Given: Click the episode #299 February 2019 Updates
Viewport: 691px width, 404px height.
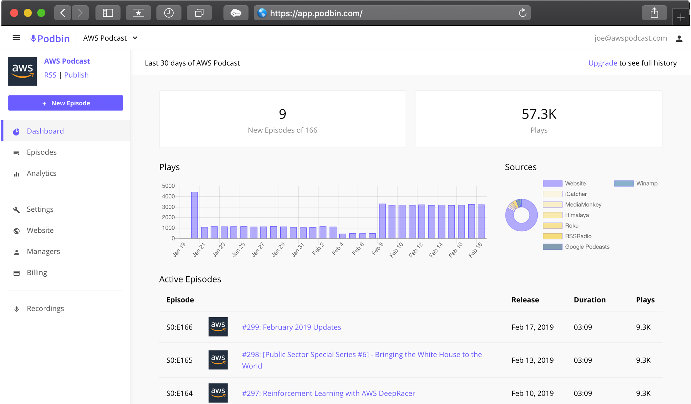Looking at the screenshot, I should (291, 326).
